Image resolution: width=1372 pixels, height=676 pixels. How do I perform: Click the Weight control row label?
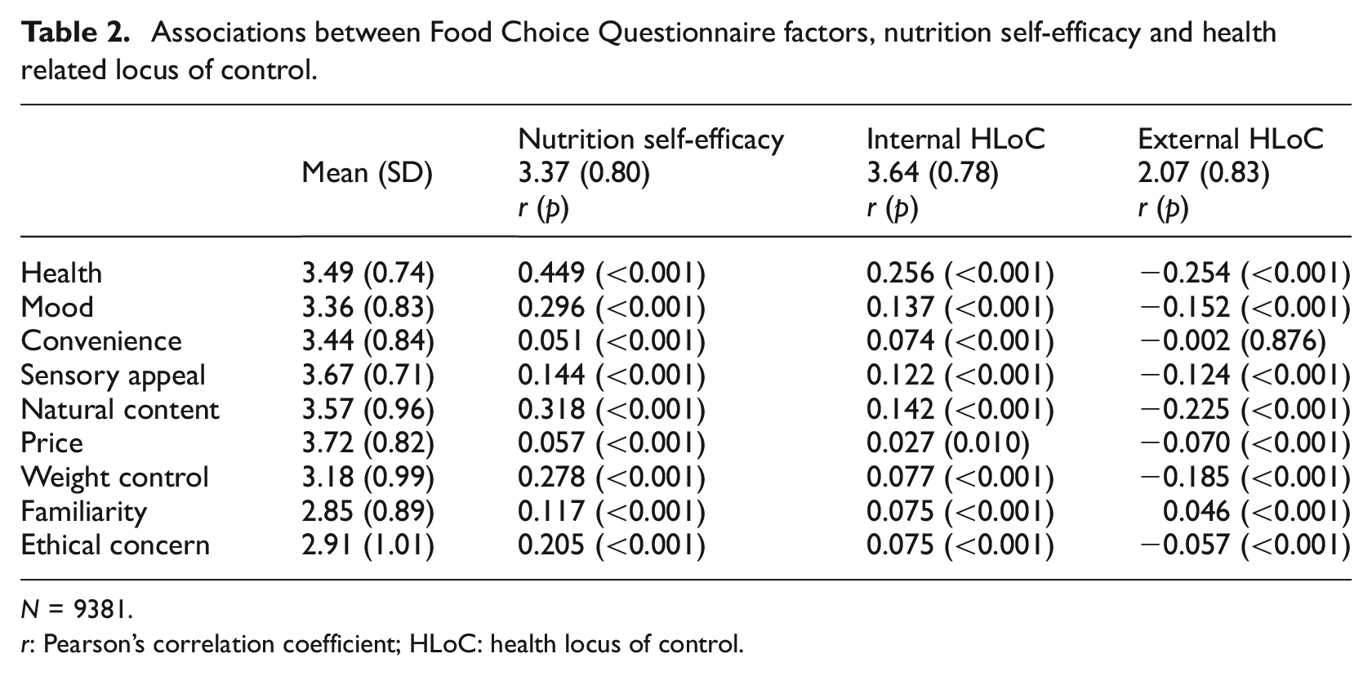[x=114, y=477]
